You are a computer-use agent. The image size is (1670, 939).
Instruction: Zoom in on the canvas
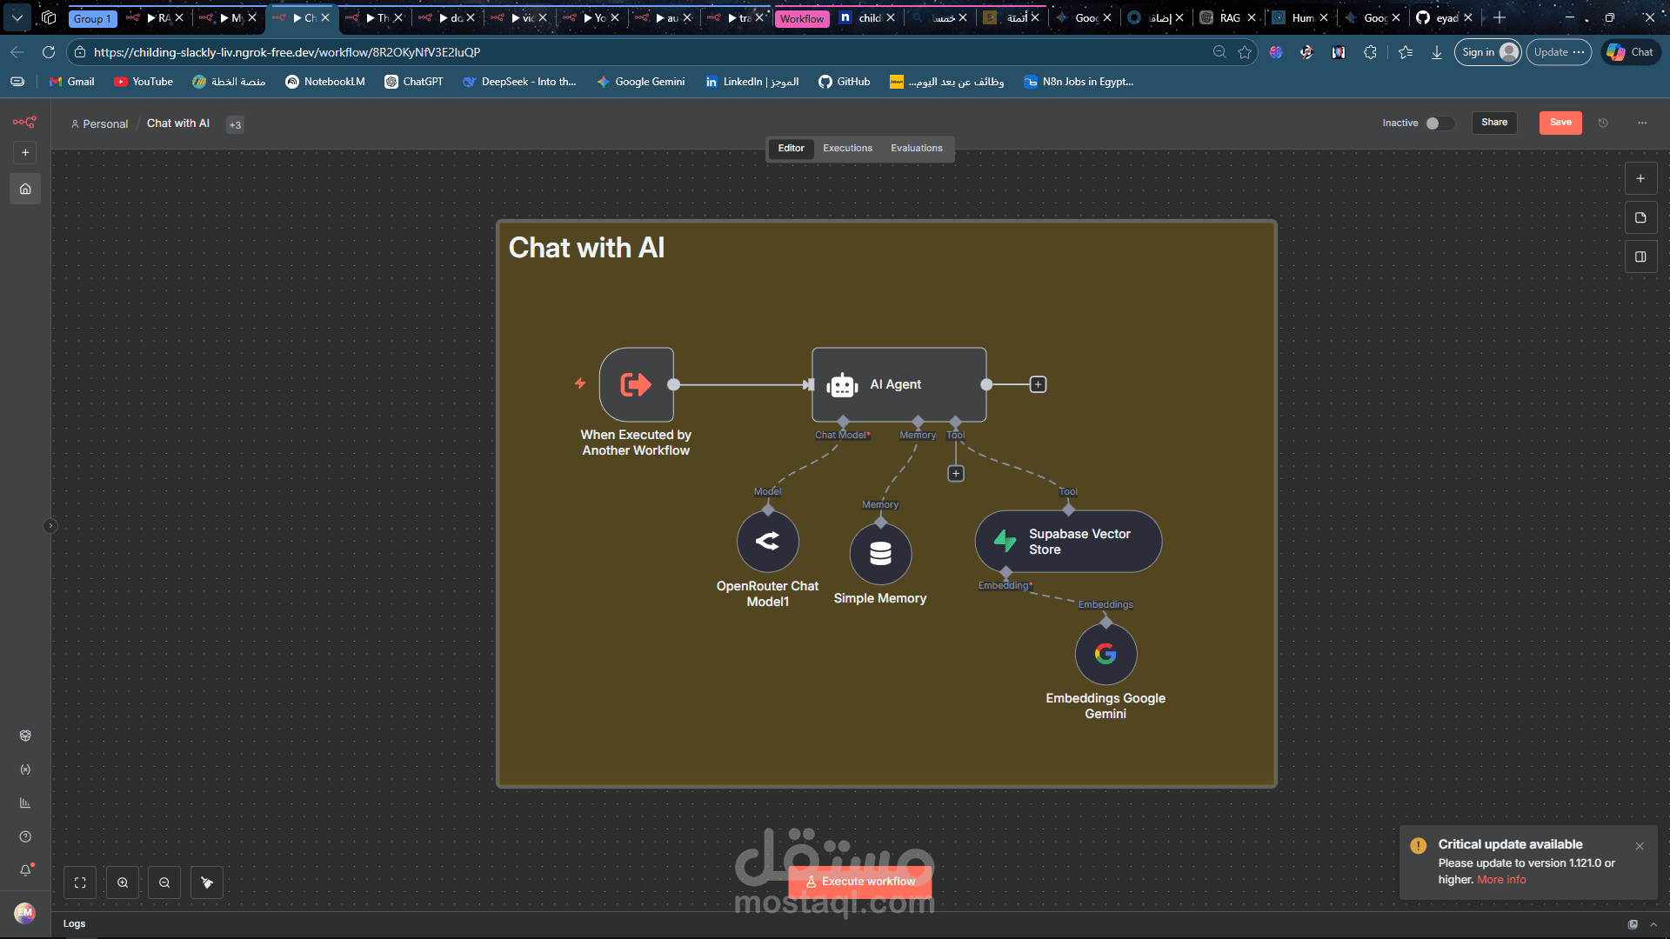(123, 882)
